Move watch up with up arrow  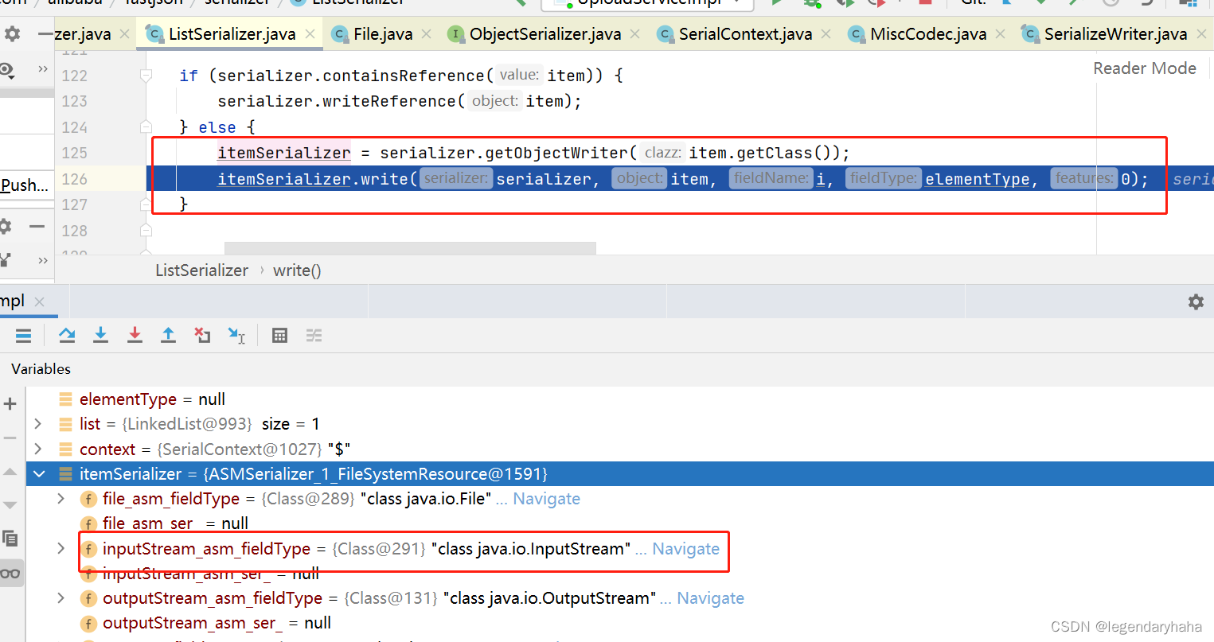[10, 473]
